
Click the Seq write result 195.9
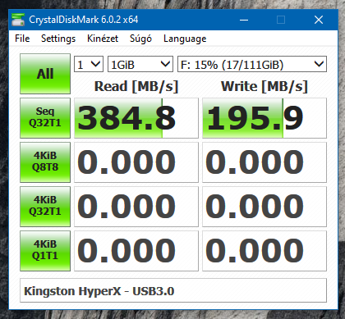tap(264, 118)
